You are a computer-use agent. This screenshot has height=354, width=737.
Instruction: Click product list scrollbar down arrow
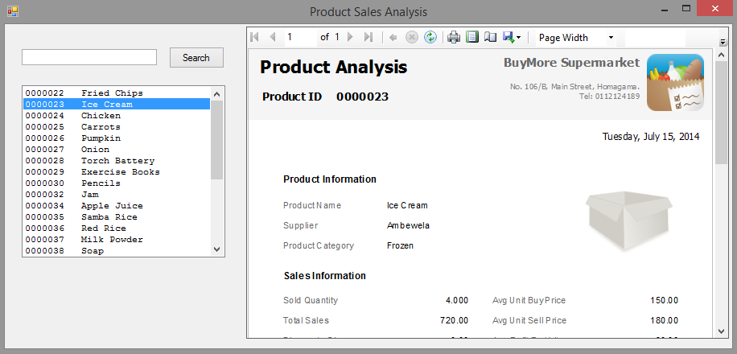coord(216,250)
